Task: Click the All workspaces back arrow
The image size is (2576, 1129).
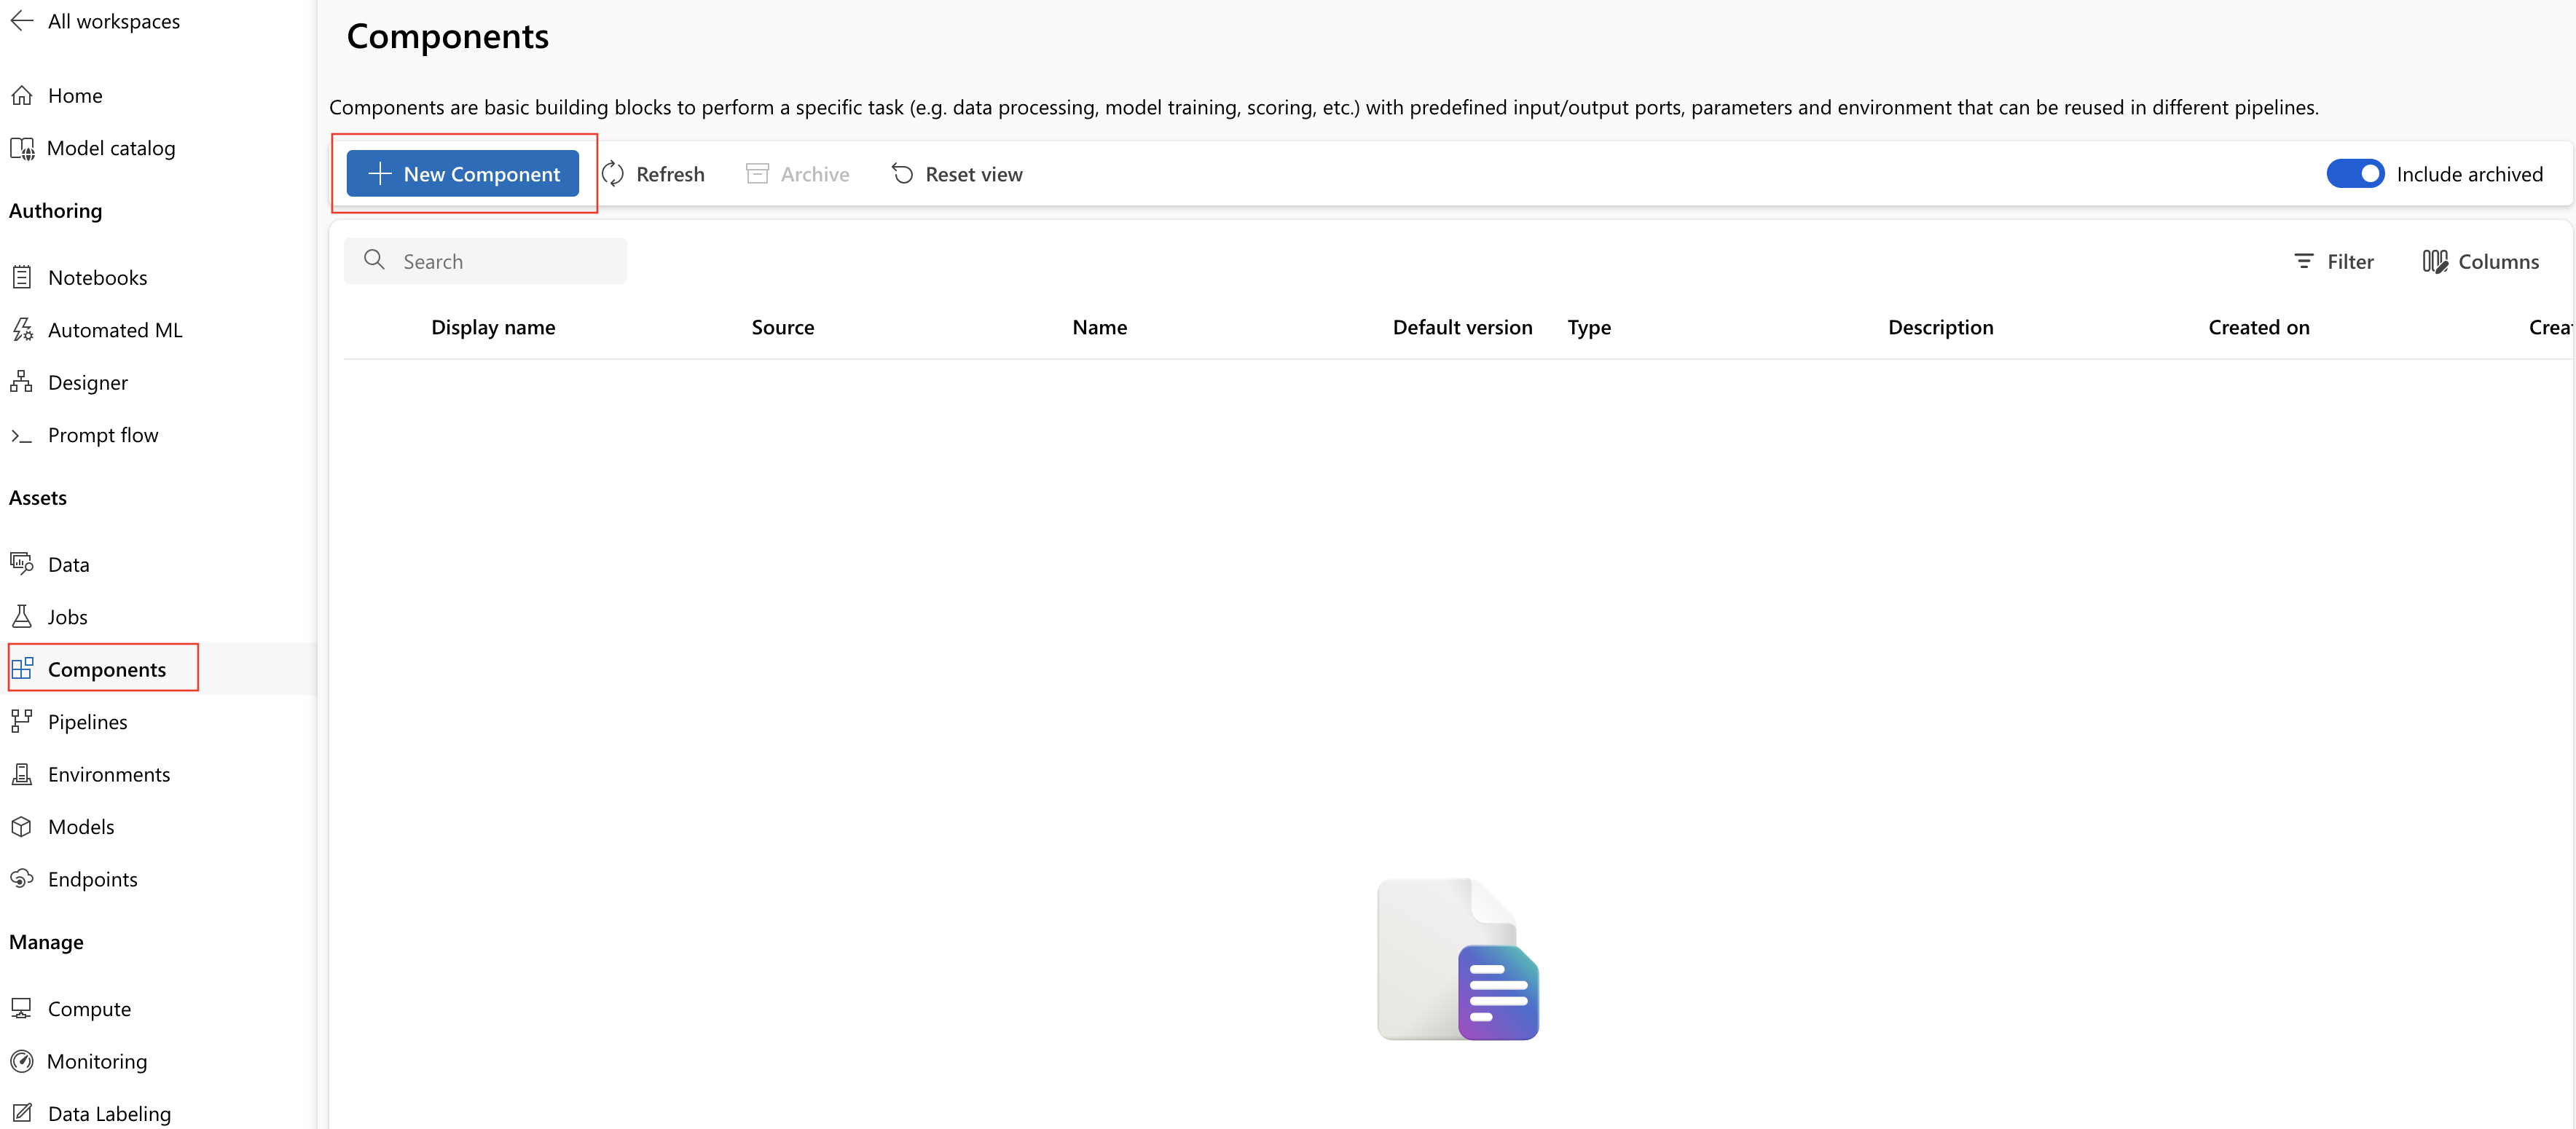Action: coord(22,21)
